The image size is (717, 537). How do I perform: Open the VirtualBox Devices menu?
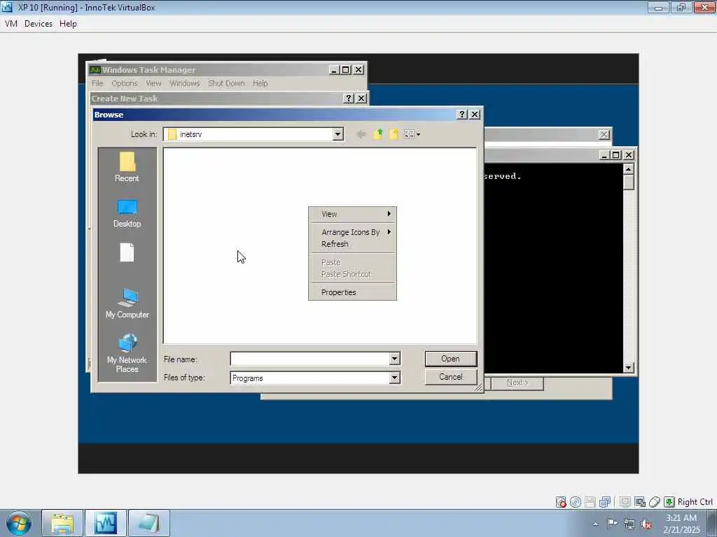[39, 24]
